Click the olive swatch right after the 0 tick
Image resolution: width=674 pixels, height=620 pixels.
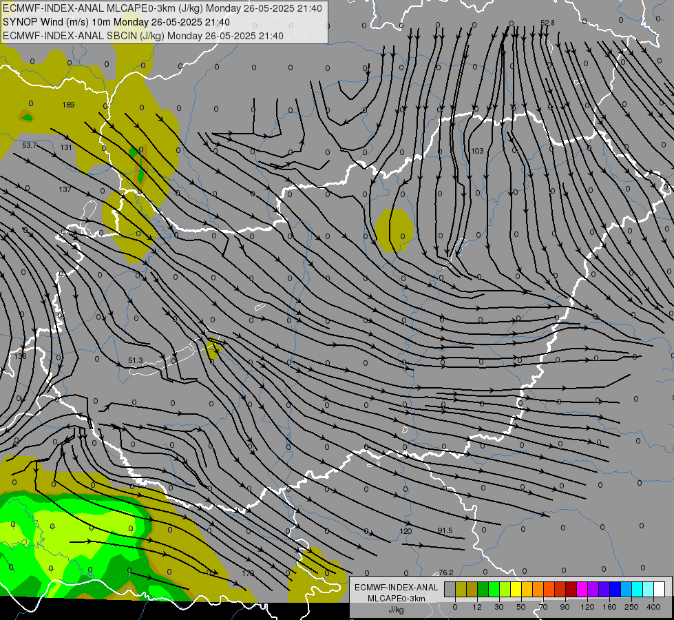(461, 589)
